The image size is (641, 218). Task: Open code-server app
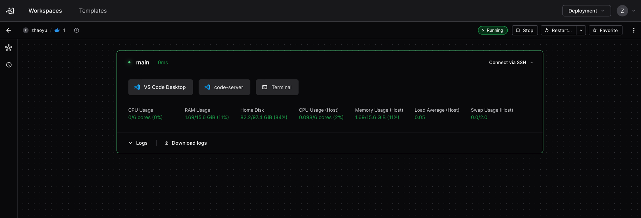[224, 87]
